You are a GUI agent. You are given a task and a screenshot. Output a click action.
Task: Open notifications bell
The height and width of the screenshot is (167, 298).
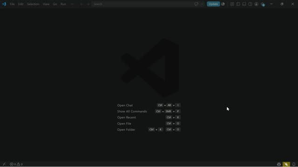[x=294, y=164]
